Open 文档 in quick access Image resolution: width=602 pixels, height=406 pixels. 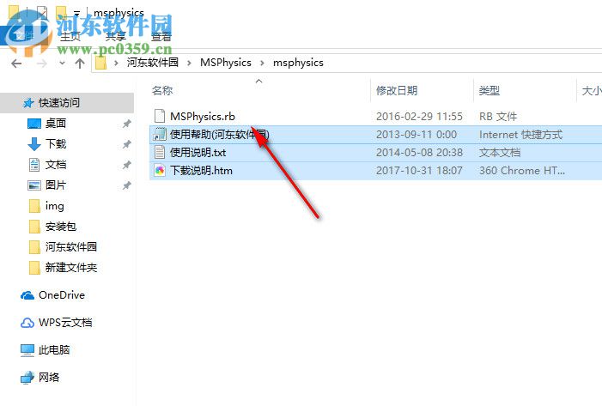(x=56, y=165)
